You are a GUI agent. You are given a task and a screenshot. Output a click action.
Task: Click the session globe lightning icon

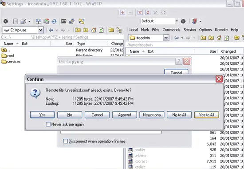click(x=194, y=21)
